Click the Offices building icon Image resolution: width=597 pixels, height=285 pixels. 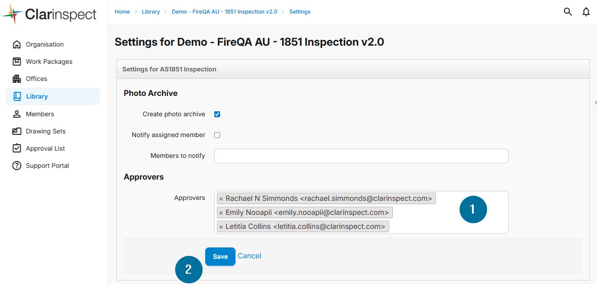click(x=17, y=79)
